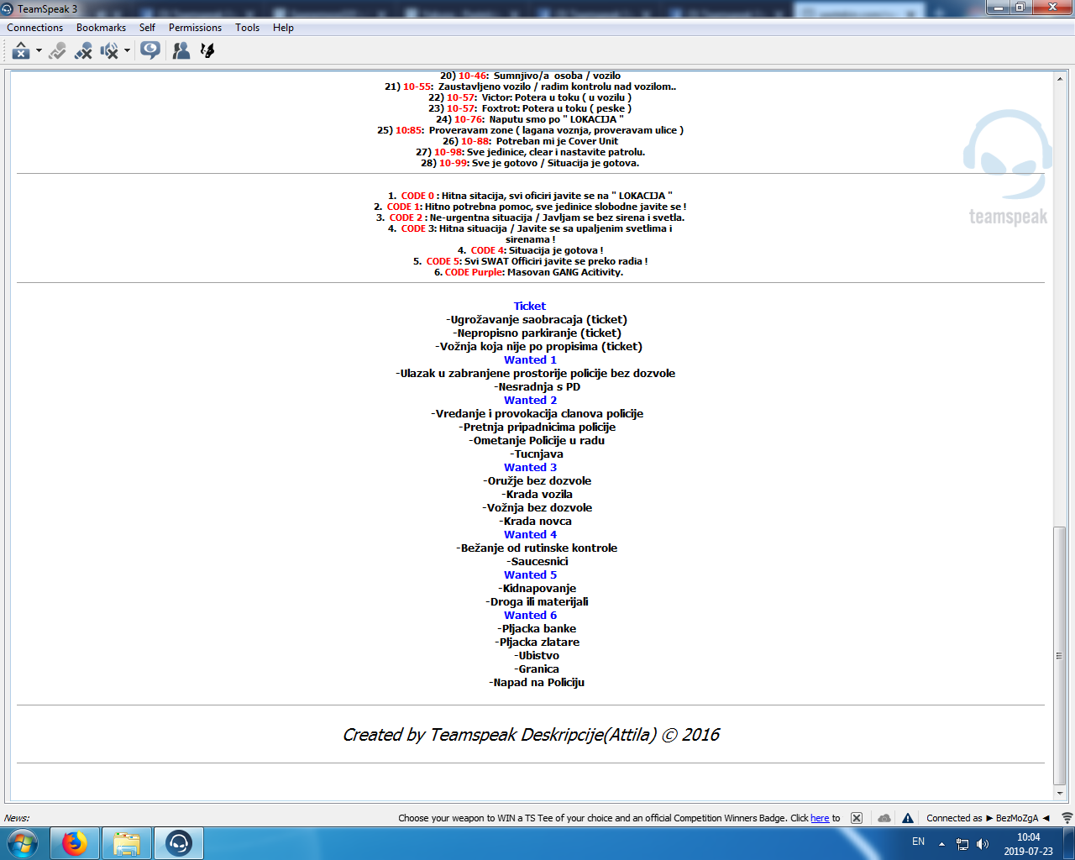Click '10-88: Potreban mi je Cover Unit'

(530, 141)
